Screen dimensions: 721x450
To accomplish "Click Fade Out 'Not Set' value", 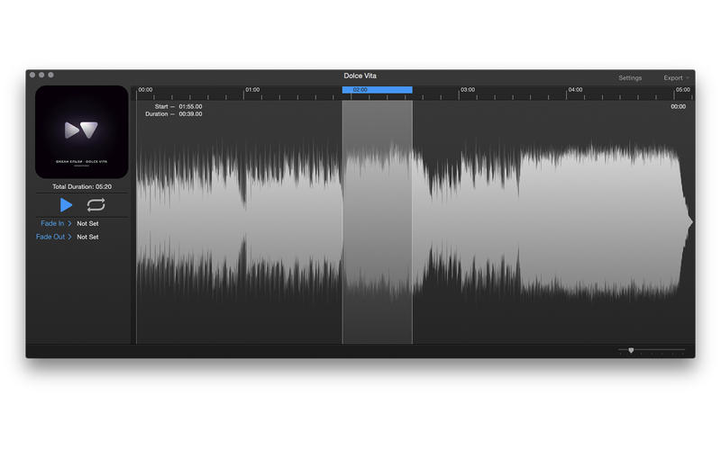I will pos(87,237).
